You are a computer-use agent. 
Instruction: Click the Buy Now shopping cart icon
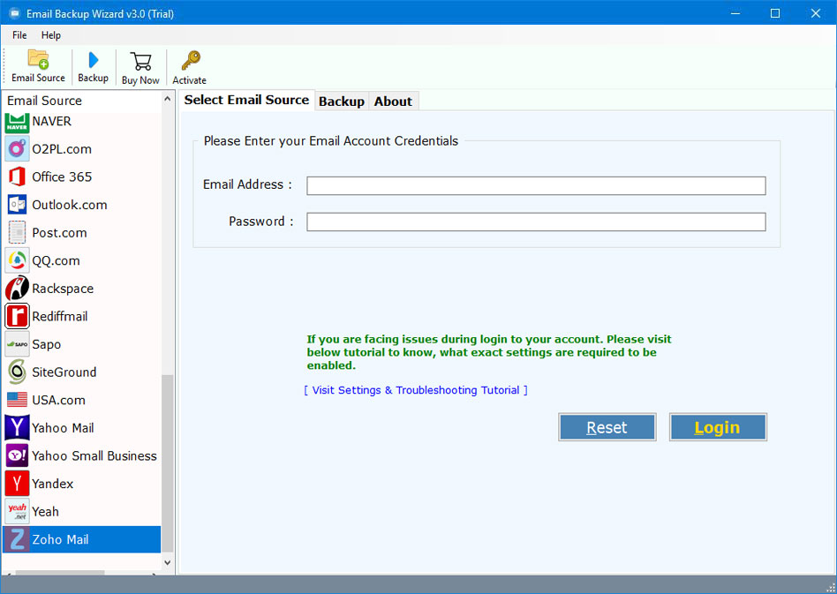point(139,66)
